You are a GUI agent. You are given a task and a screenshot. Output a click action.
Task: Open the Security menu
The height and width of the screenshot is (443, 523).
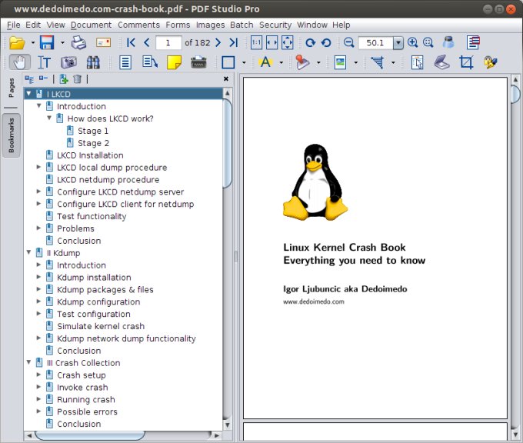click(x=275, y=25)
